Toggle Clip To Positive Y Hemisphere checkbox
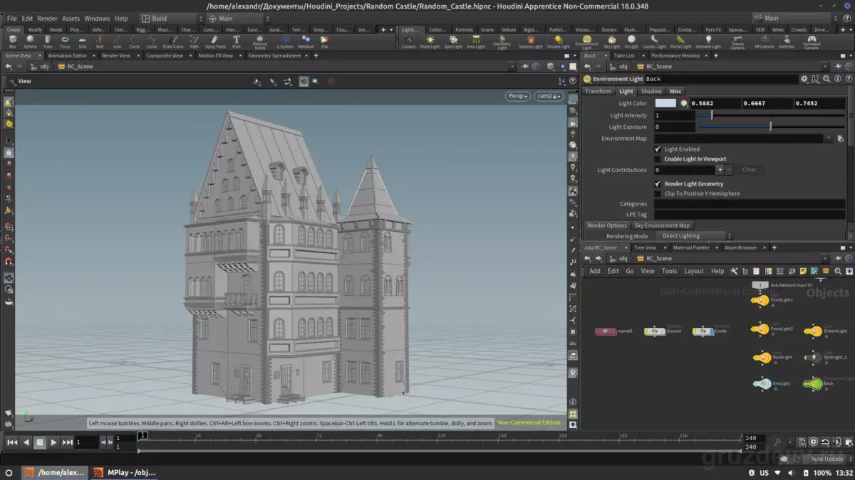 point(658,193)
